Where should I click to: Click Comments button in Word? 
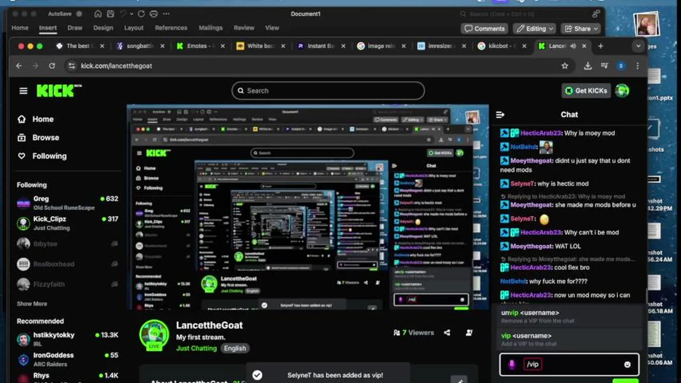point(484,29)
